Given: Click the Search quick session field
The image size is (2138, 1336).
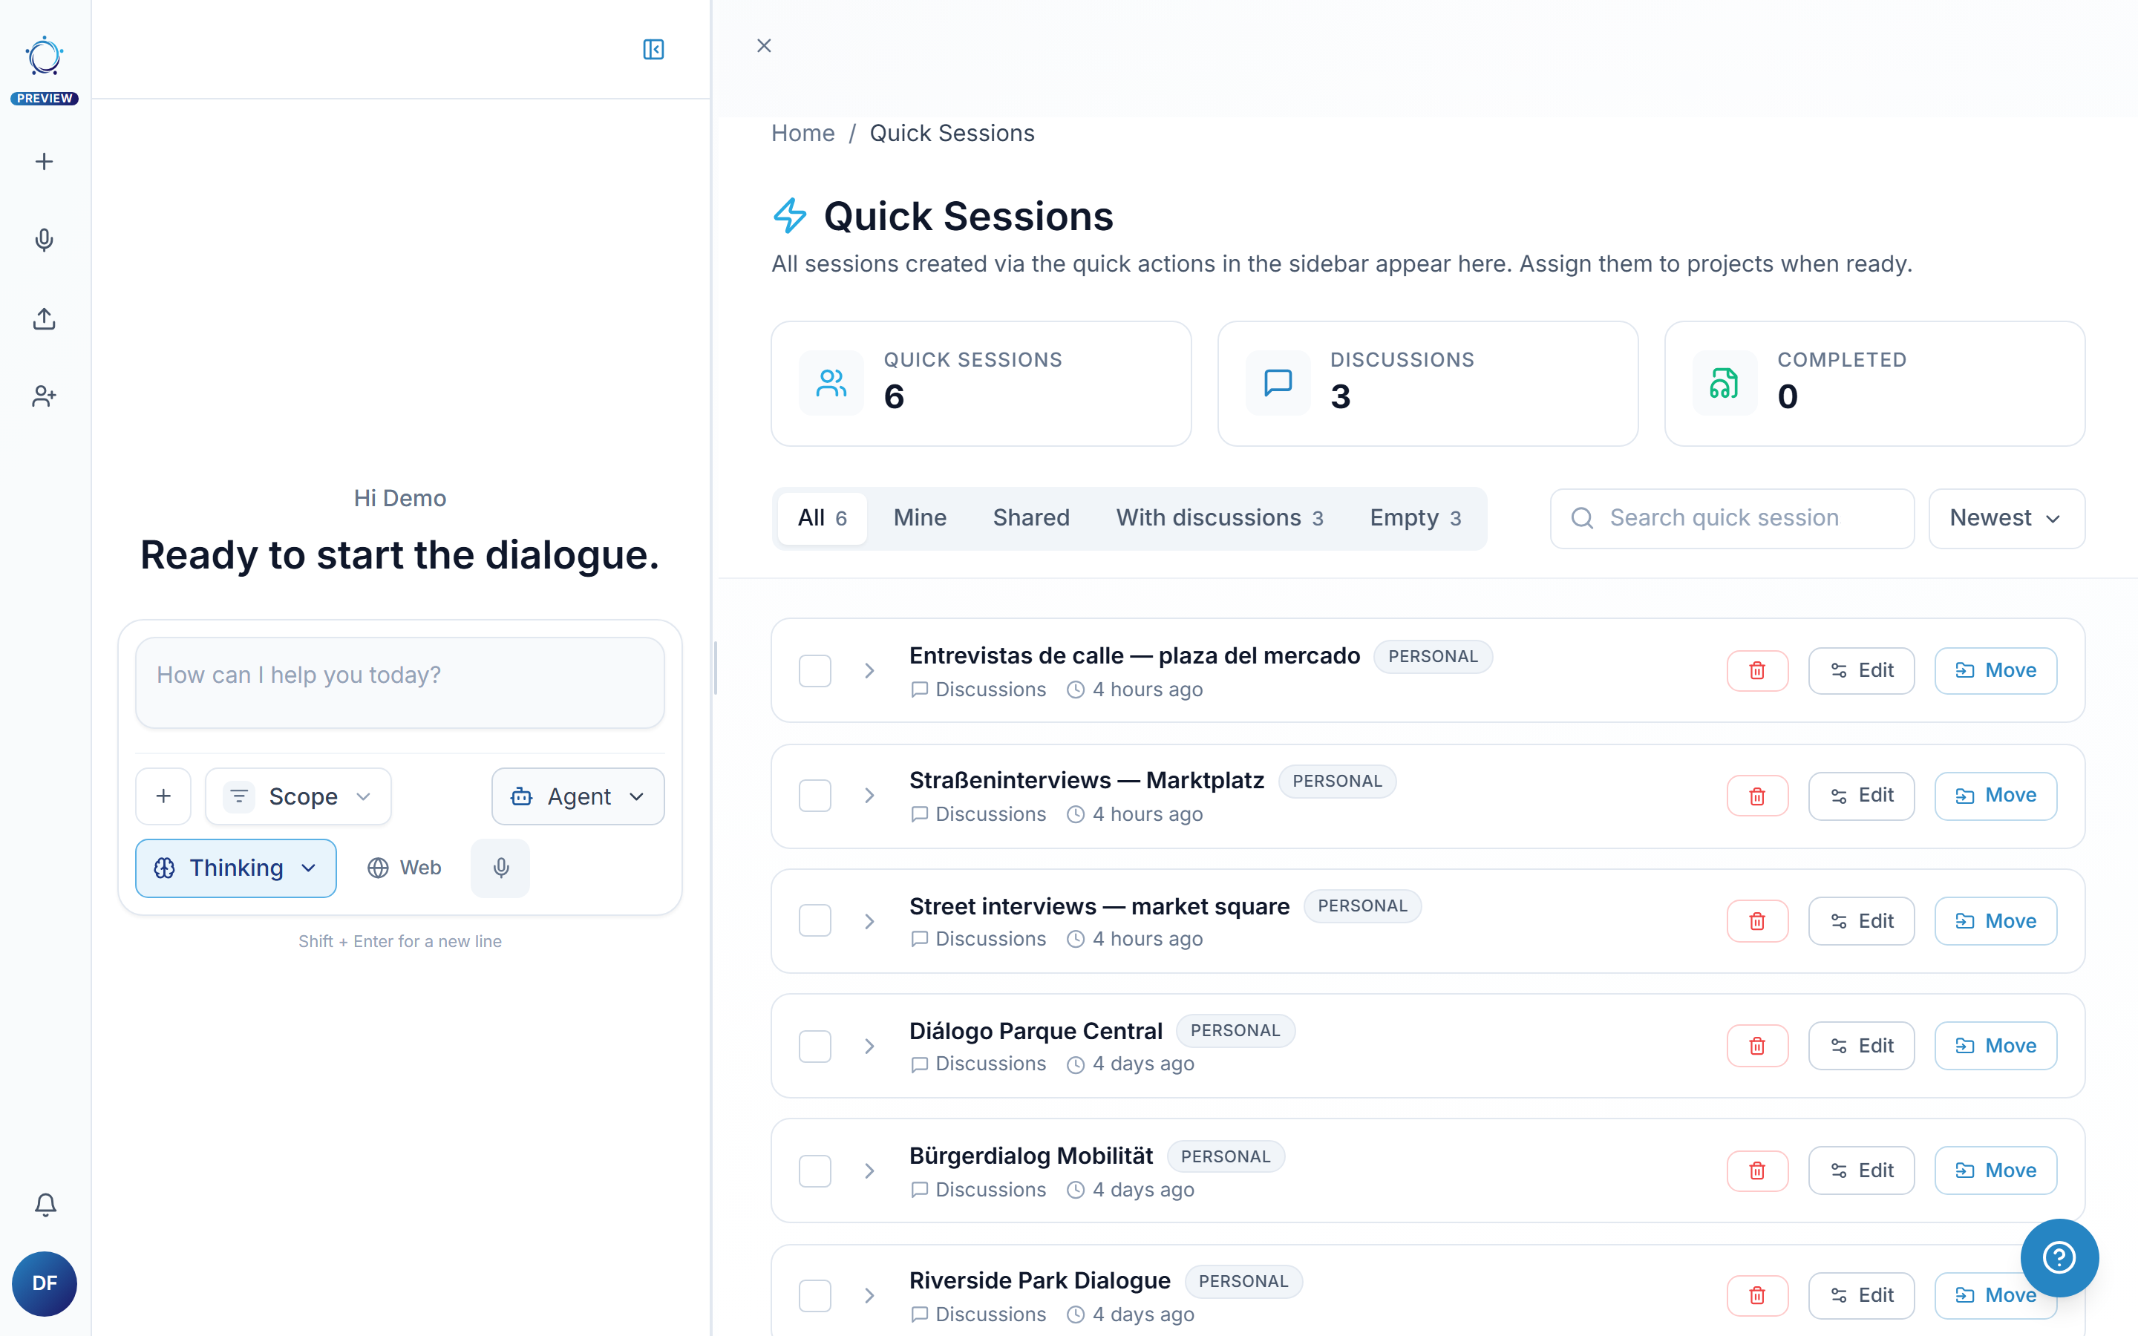Looking at the screenshot, I should tap(1732, 519).
